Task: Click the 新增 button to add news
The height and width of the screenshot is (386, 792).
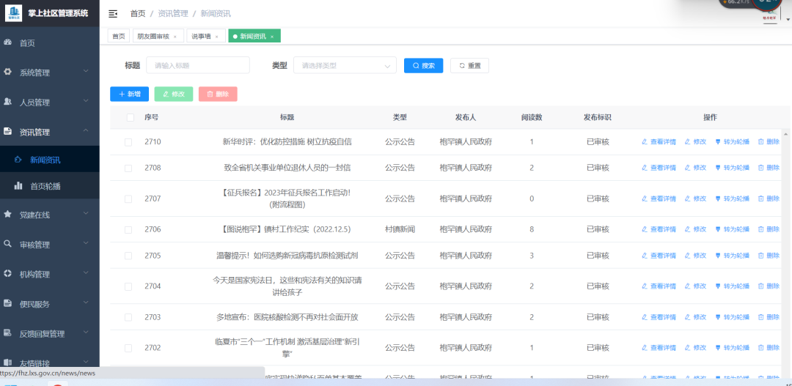Action: (x=129, y=94)
